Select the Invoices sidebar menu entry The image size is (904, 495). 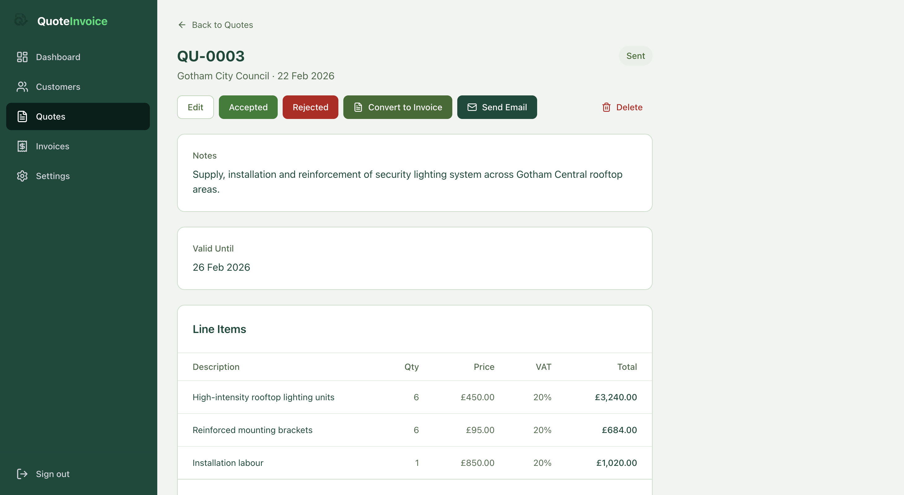tap(53, 146)
